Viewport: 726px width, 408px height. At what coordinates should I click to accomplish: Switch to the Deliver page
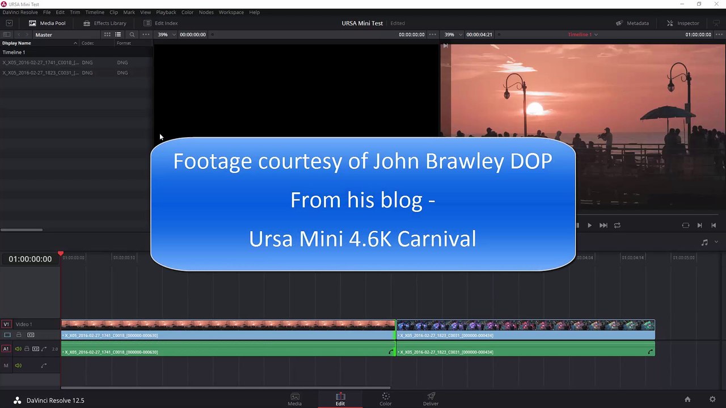431,399
